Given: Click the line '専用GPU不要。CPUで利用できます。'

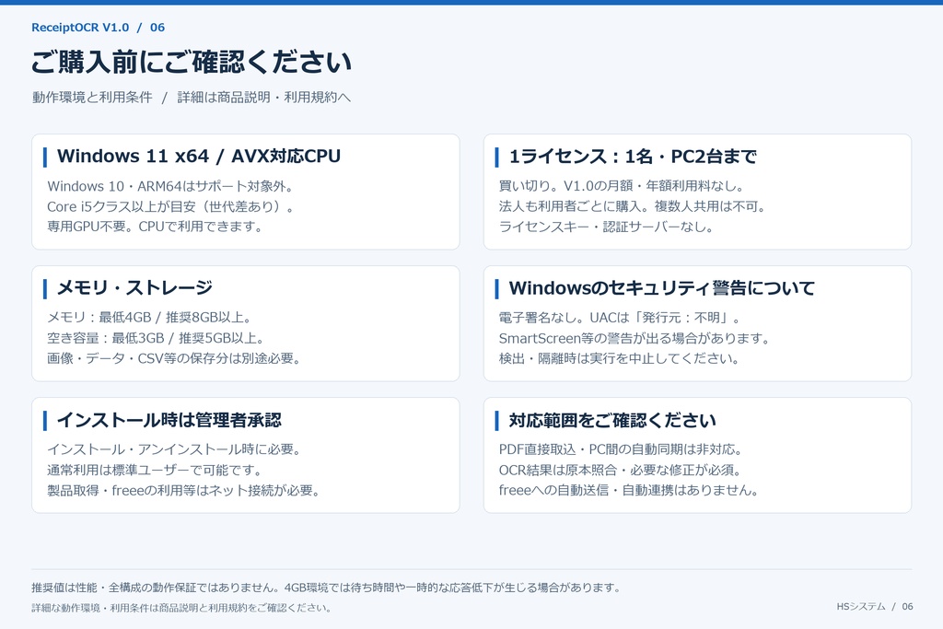Looking at the screenshot, I should [155, 227].
